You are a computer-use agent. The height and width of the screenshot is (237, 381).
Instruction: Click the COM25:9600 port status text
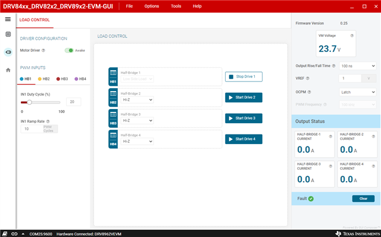pyautogui.click(x=41, y=234)
